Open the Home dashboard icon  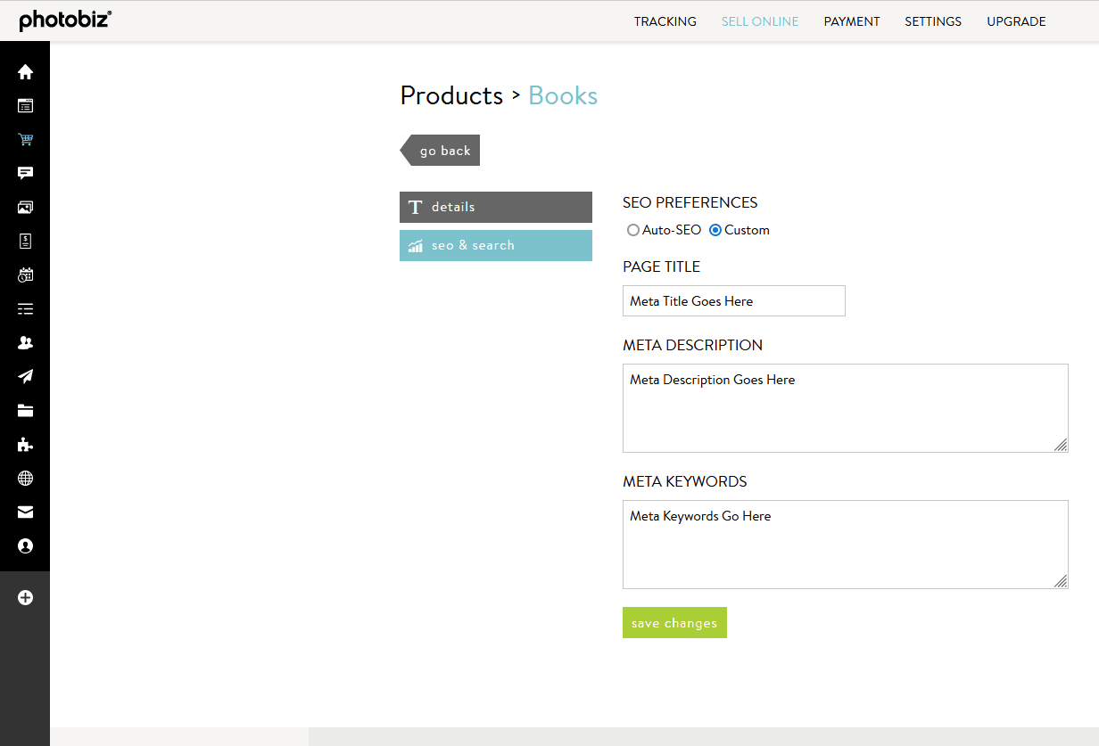tap(25, 71)
